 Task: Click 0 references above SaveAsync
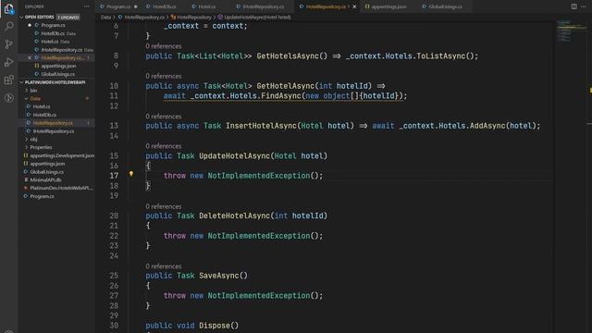coord(164,266)
